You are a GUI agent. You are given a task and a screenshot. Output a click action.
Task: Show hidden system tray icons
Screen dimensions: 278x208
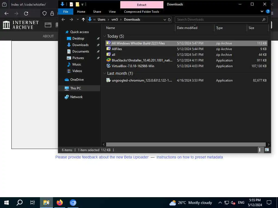(x=220, y=203)
